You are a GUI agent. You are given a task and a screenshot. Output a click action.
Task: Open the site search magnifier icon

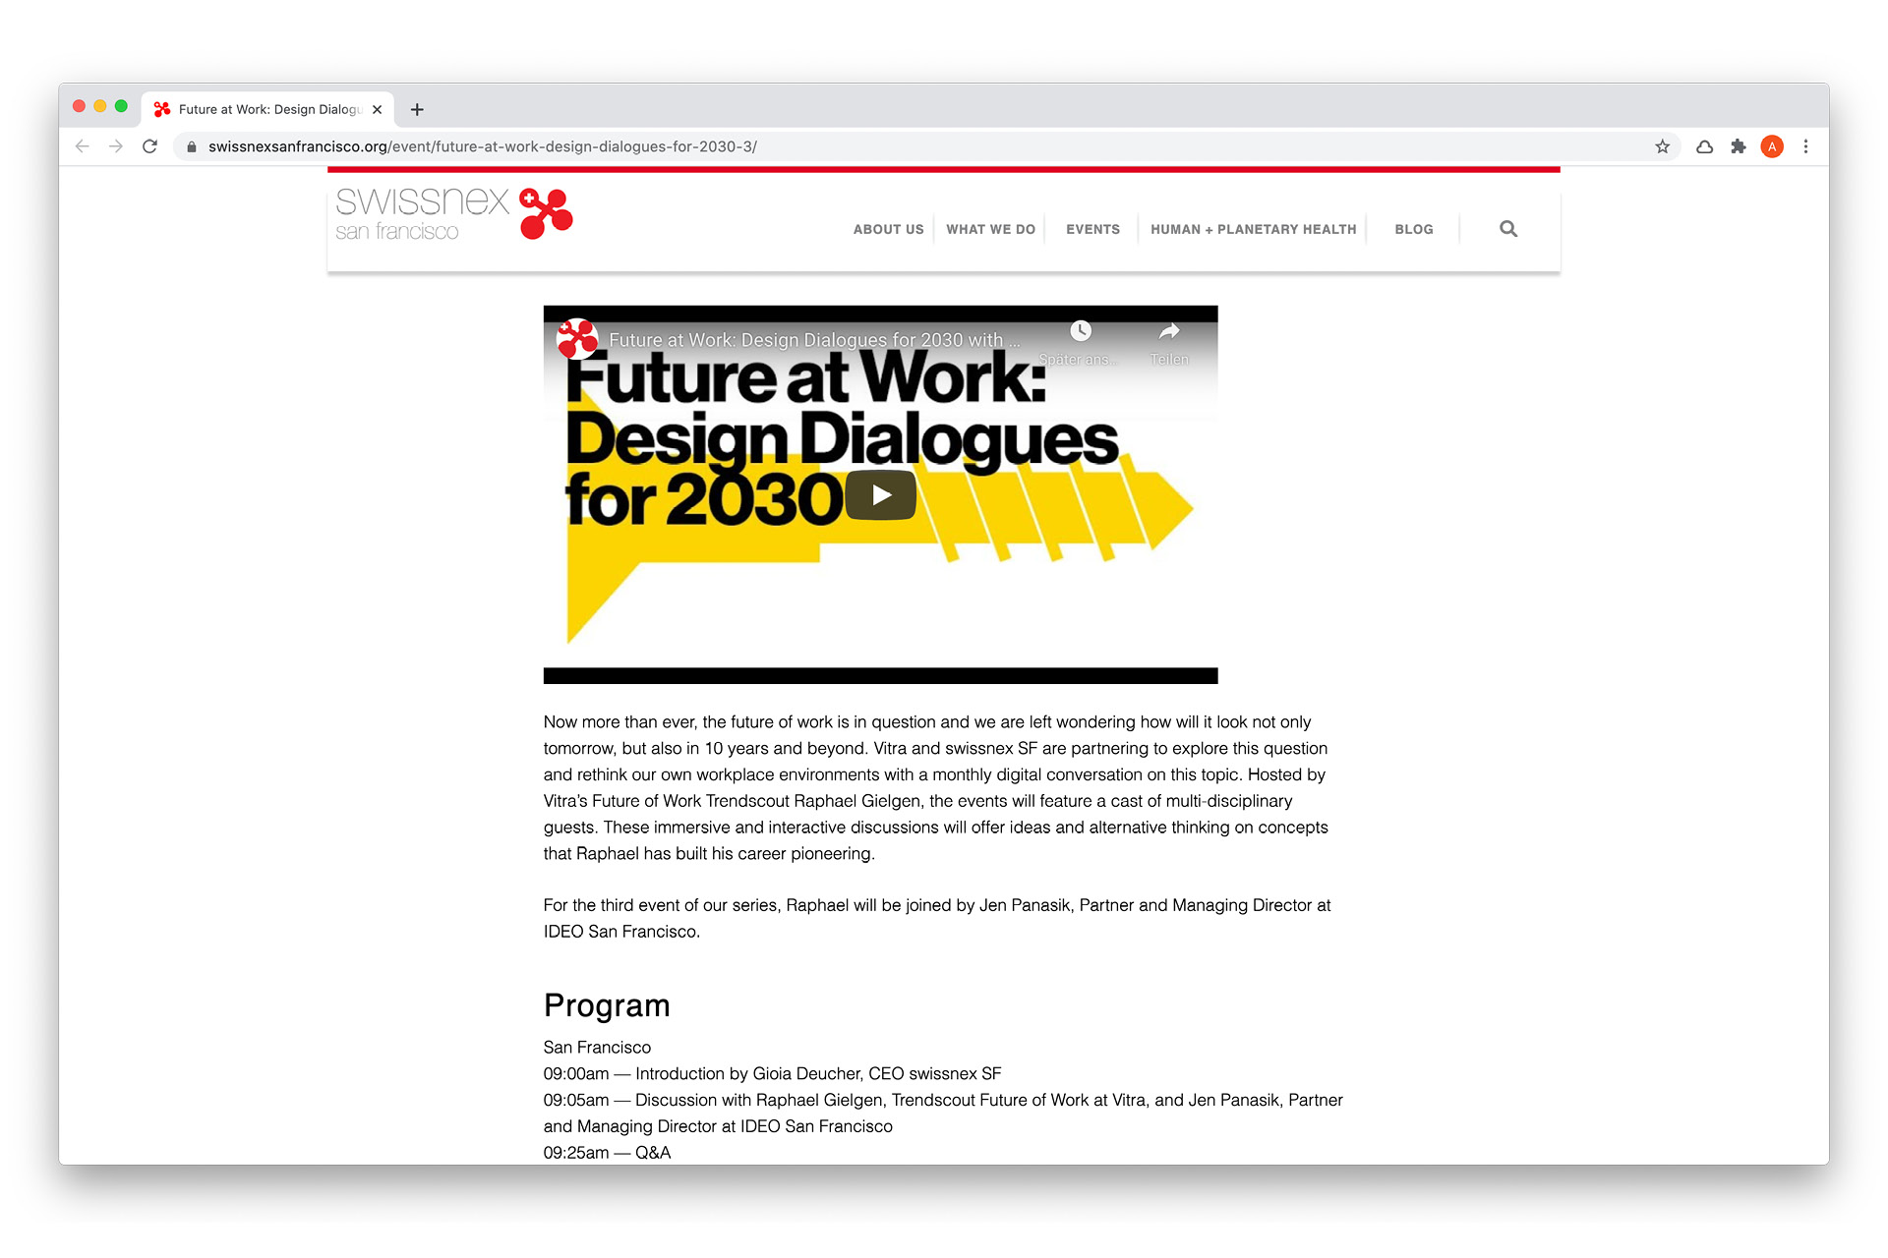click(1507, 229)
